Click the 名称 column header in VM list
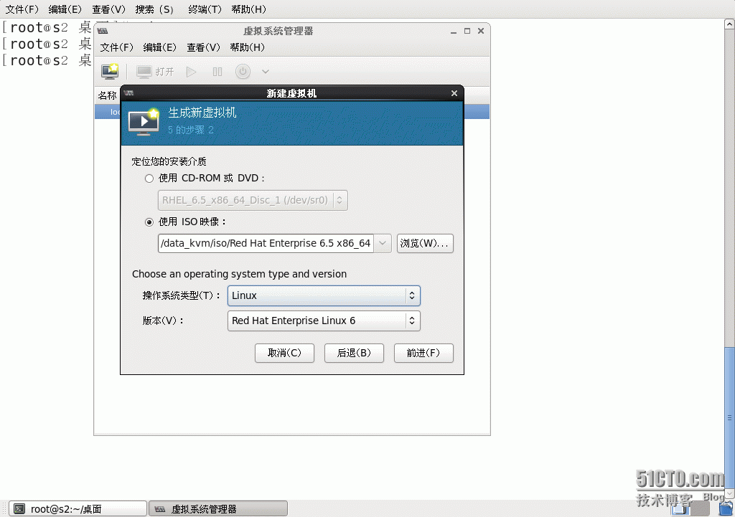 coord(108,95)
